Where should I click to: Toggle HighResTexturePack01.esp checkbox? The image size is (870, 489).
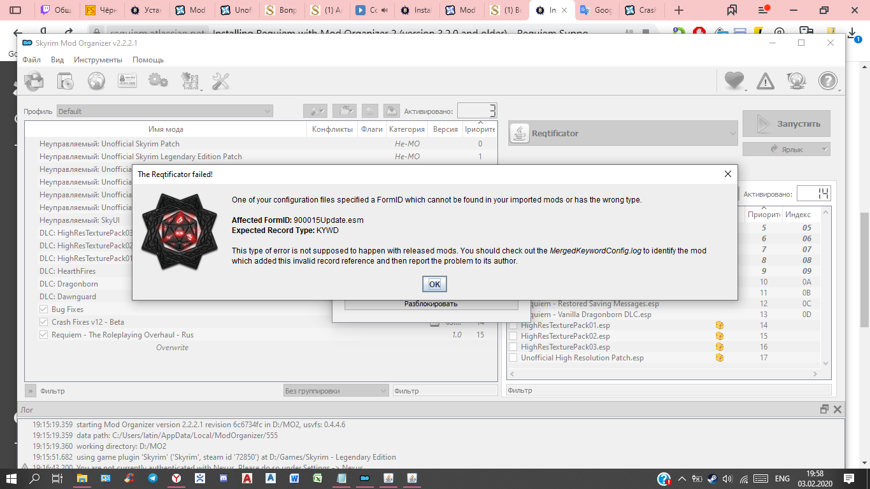pyautogui.click(x=513, y=325)
